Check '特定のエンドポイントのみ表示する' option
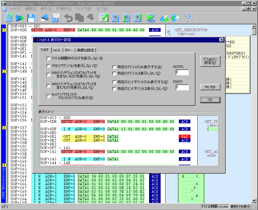The height and width of the screenshot is (210, 258). point(114,82)
